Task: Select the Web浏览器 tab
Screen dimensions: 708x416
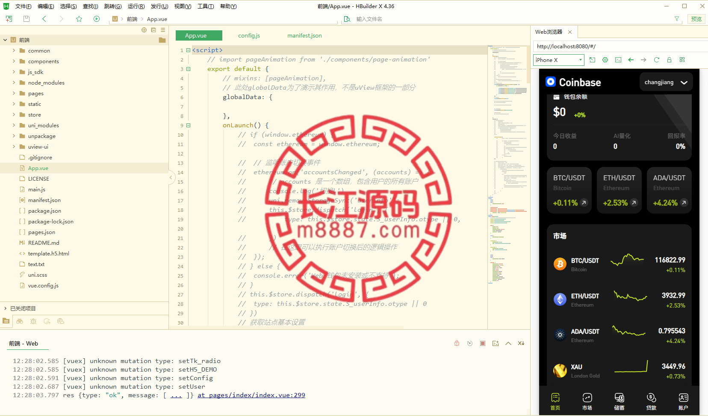Action: (x=549, y=32)
